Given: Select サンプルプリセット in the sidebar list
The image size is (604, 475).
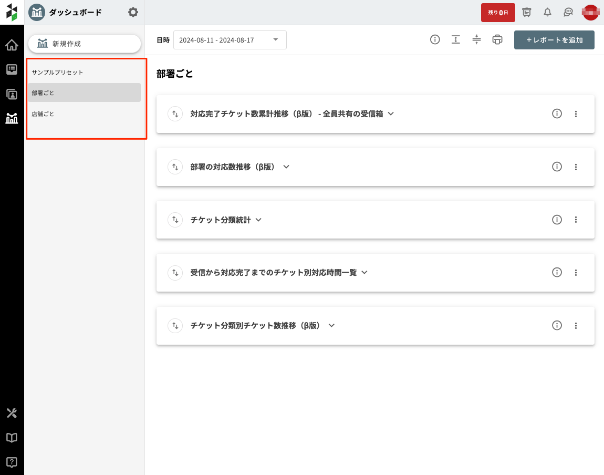Looking at the screenshot, I should pyautogui.click(x=57, y=72).
